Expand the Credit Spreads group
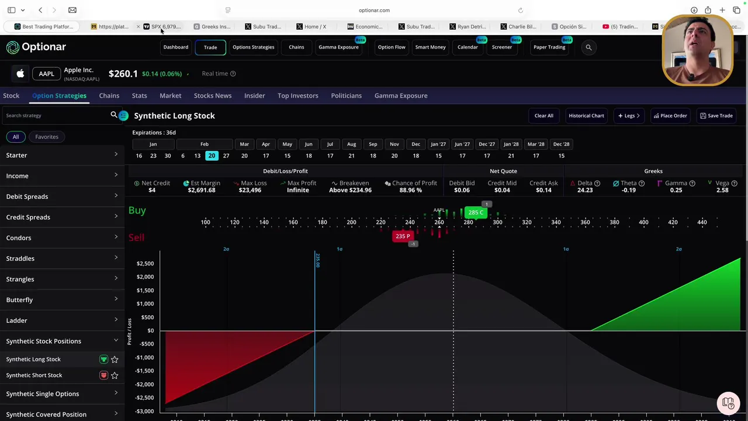 coord(62,217)
